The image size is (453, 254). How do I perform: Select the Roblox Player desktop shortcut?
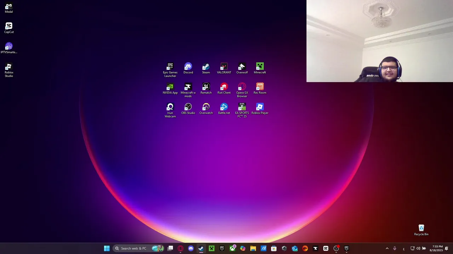coord(260,109)
